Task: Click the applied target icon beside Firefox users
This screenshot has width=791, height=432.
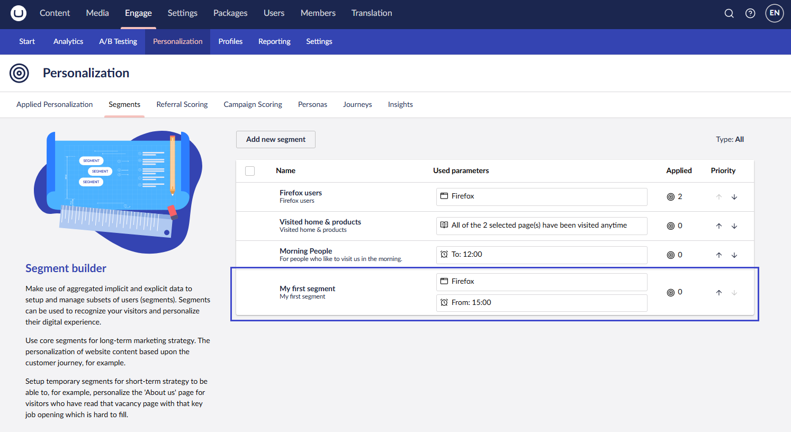Action: (x=670, y=196)
